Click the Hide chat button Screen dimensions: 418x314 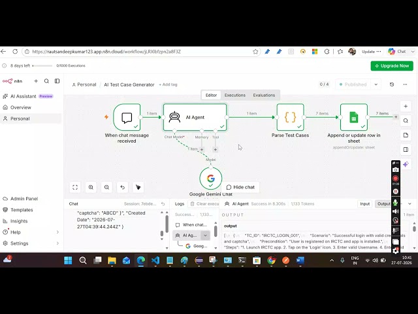[240, 187]
